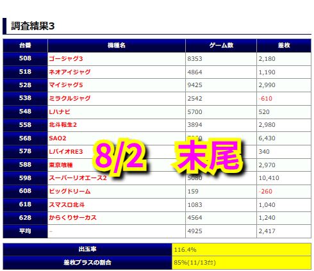
Task: Click game count 159
Action: (193, 192)
